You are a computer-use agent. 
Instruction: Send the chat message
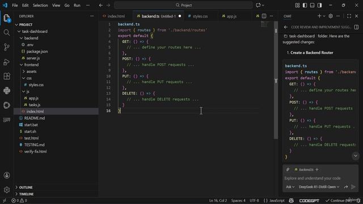pyautogui.click(x=353, y=186)
